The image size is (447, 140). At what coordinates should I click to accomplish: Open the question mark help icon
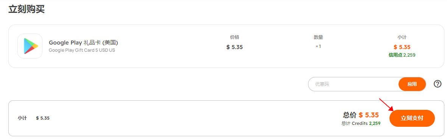[x=438, y=84]
